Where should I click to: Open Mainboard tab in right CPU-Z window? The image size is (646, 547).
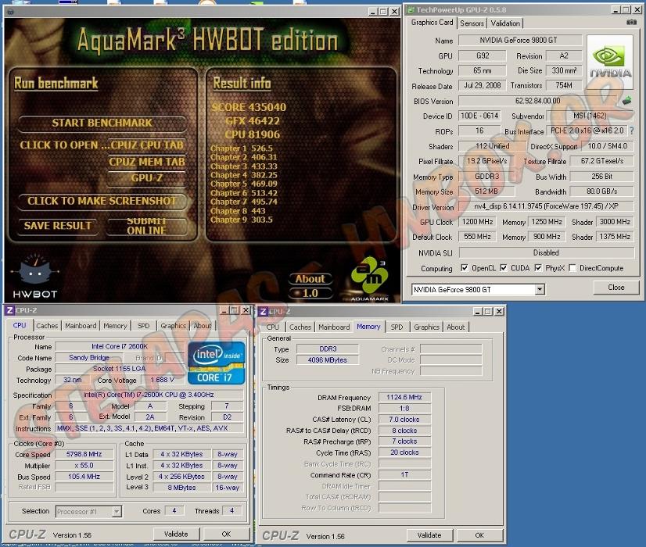pos(334,327)
